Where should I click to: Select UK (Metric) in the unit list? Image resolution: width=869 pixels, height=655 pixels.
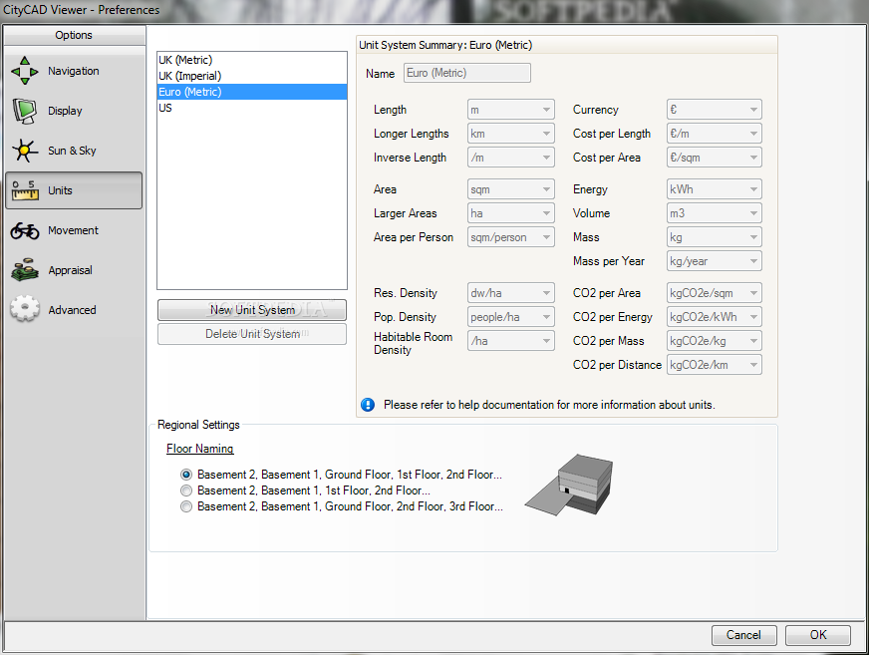(x=252, y=60)
